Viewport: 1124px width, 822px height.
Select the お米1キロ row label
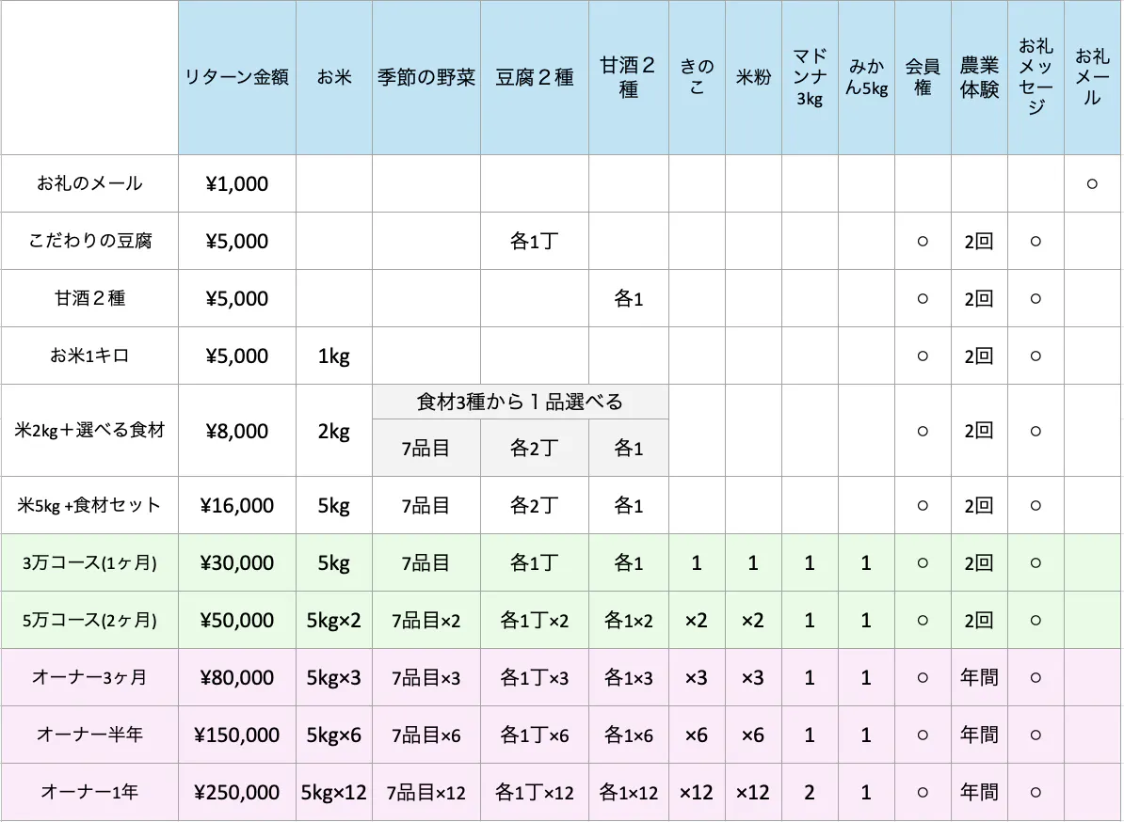click(89, 356)
